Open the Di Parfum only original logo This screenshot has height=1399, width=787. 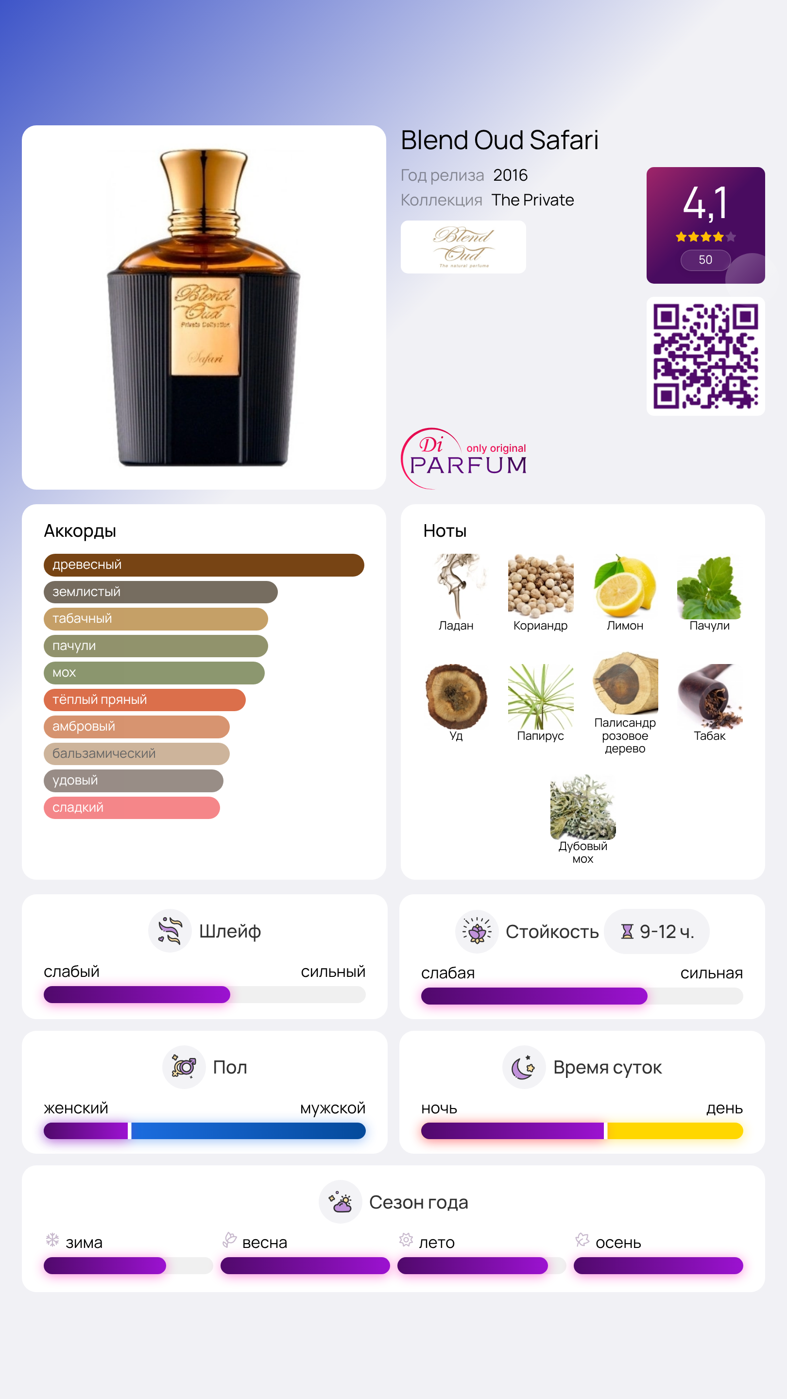464,459
